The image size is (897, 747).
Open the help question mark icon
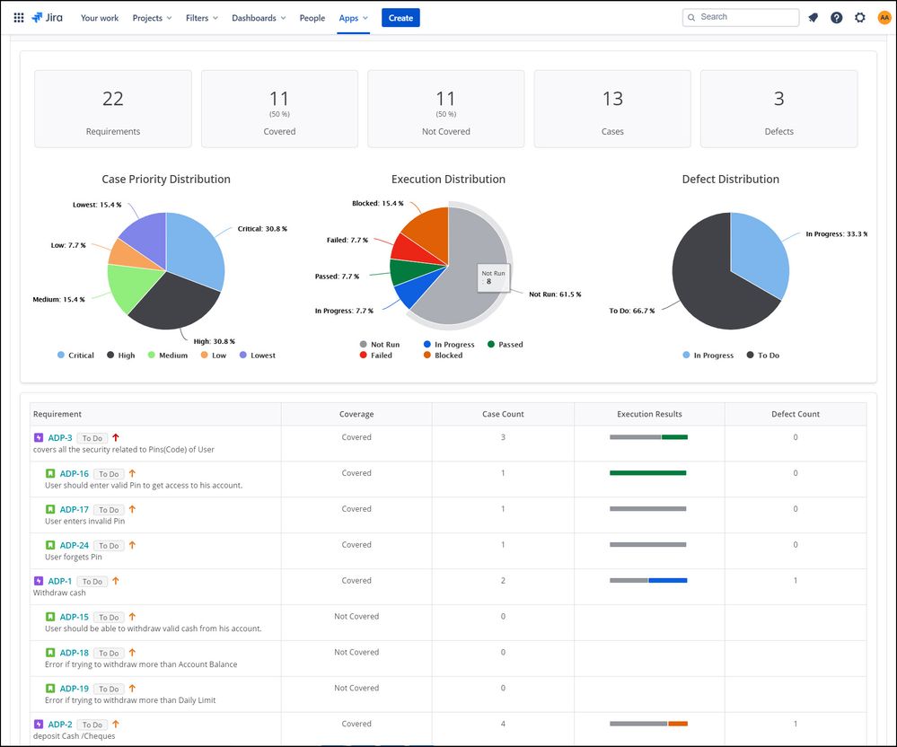click(836, 18)
